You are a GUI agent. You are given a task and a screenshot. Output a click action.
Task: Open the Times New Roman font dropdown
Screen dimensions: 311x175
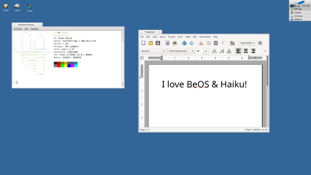pyautogui.click(x=181, y=51)
